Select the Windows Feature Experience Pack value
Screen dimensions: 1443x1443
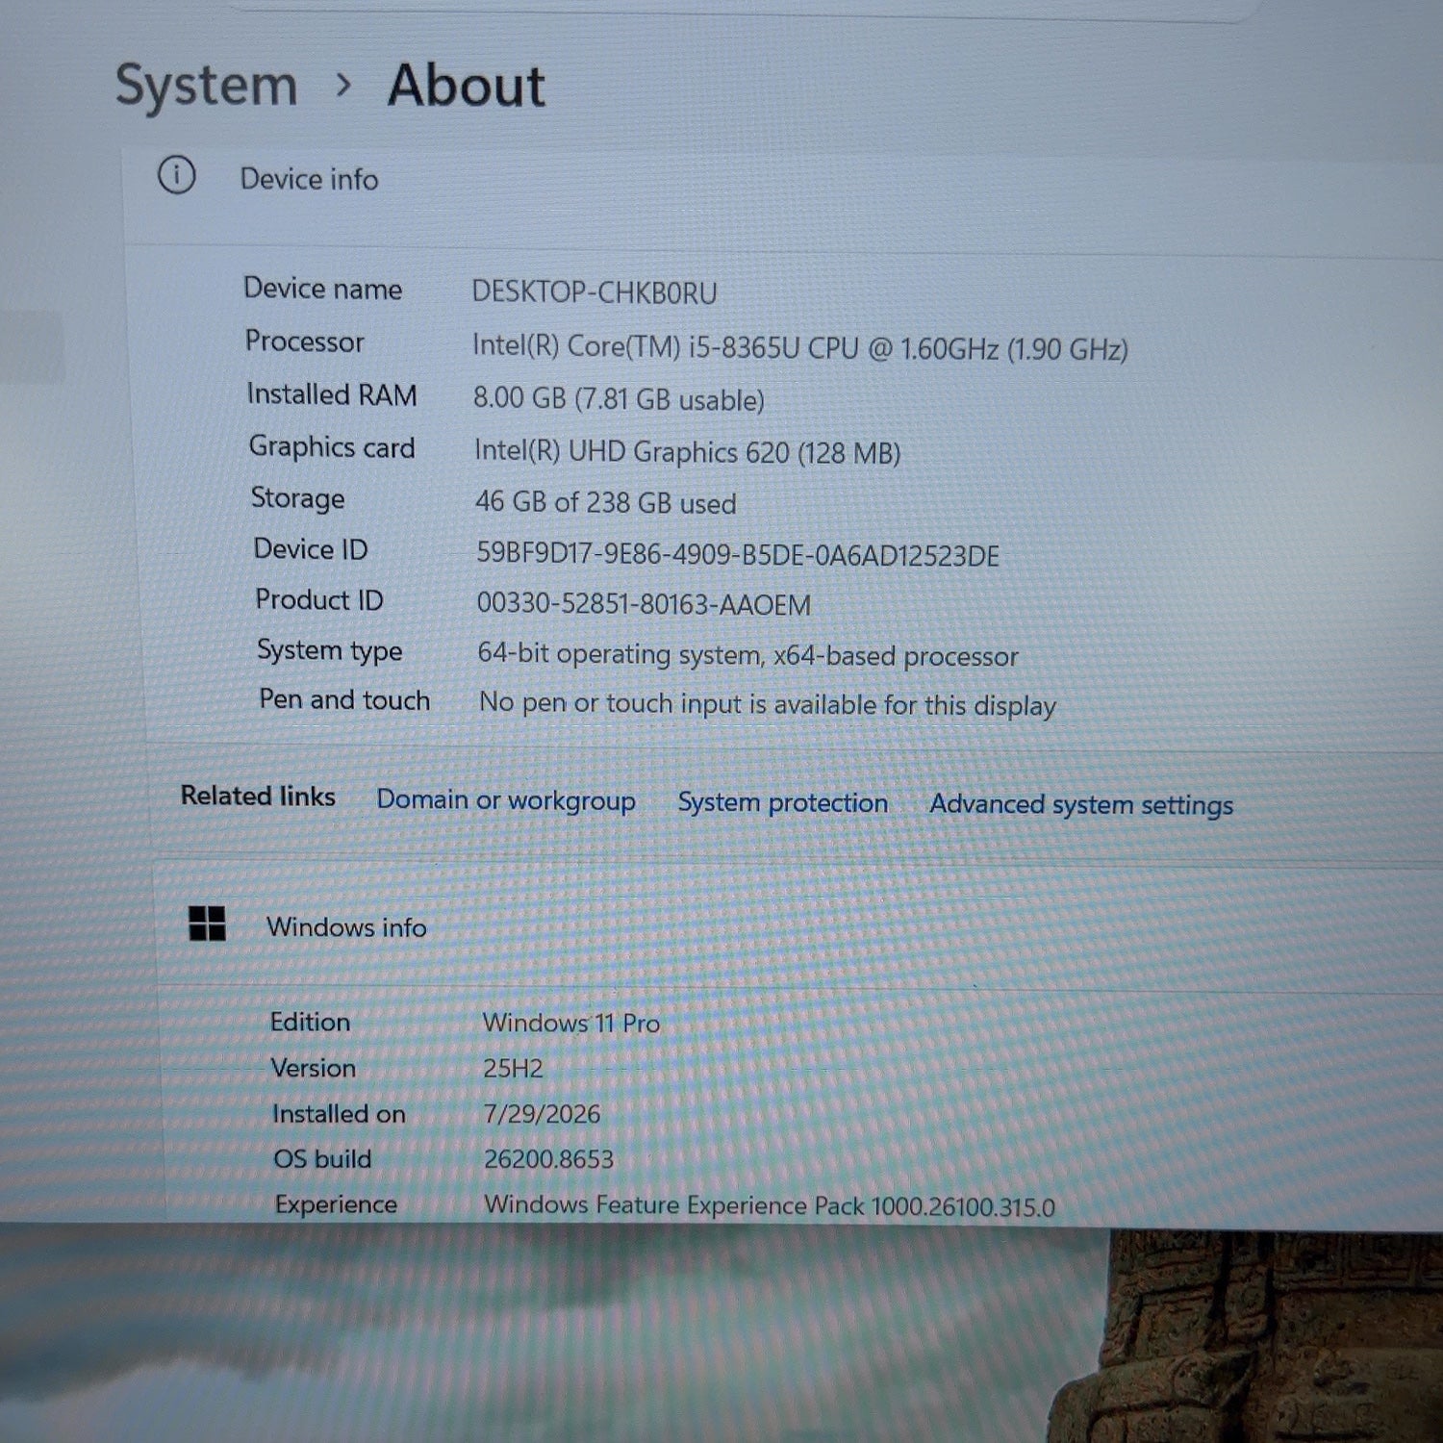[x=770, y=1206]
